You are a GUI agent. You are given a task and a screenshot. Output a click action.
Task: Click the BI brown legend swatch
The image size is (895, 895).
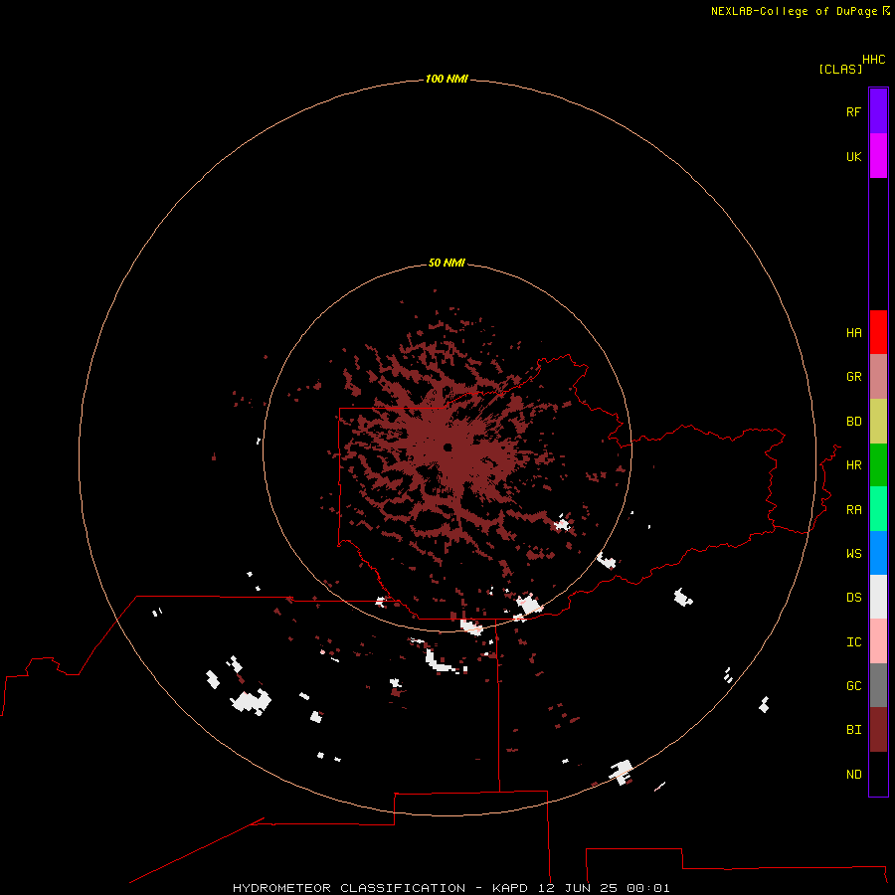[878, 730]
